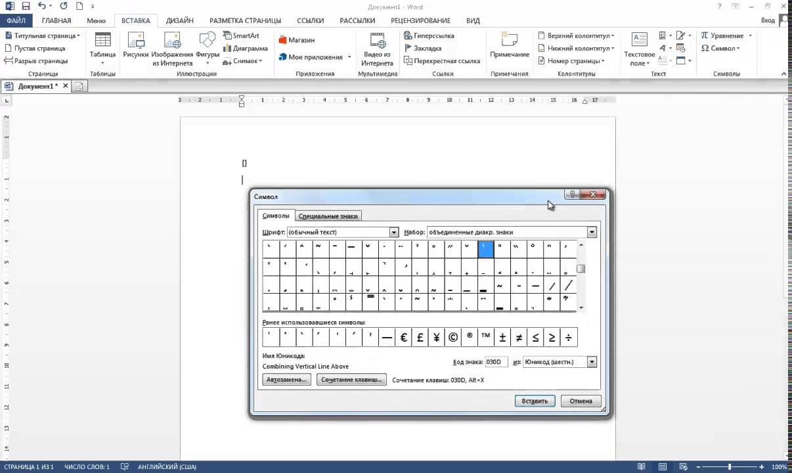Open the ДИЗАЙН ribbon tab
The width and height of the screenshot is (792, 473).
(x=180, y=20)
